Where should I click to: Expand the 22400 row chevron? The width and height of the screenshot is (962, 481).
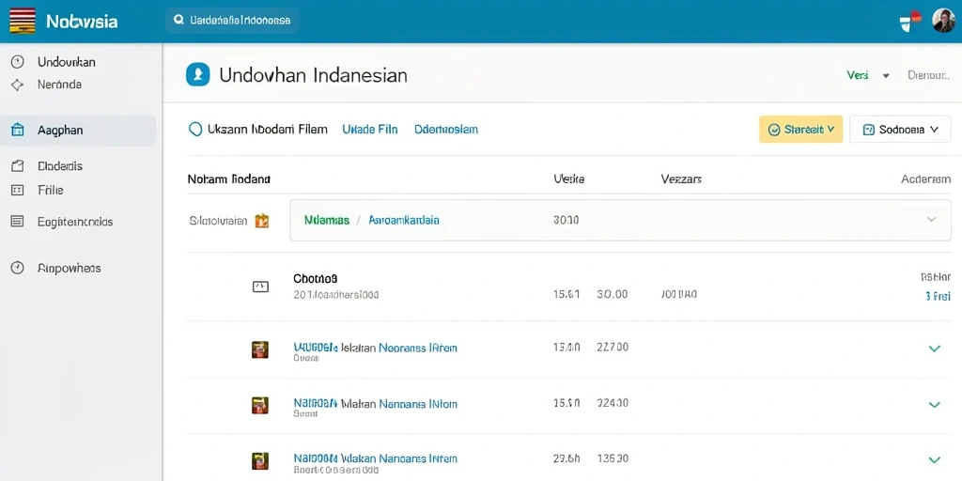point(935,404)
